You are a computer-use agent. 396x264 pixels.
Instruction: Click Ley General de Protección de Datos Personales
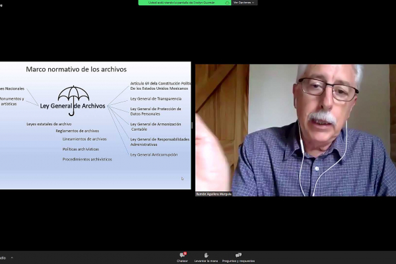pos(156,112)
